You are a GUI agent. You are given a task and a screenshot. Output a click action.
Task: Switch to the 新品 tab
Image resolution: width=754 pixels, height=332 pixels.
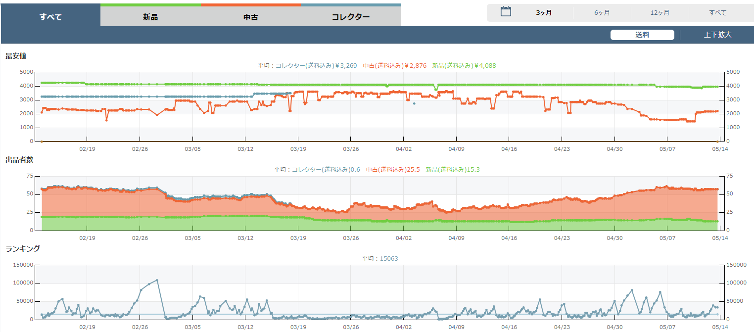click(x=150, y=17)
